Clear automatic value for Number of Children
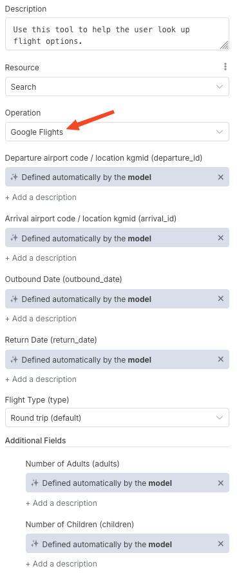The image size is (237, 573). pyautogui.click(x=221, y=544)
